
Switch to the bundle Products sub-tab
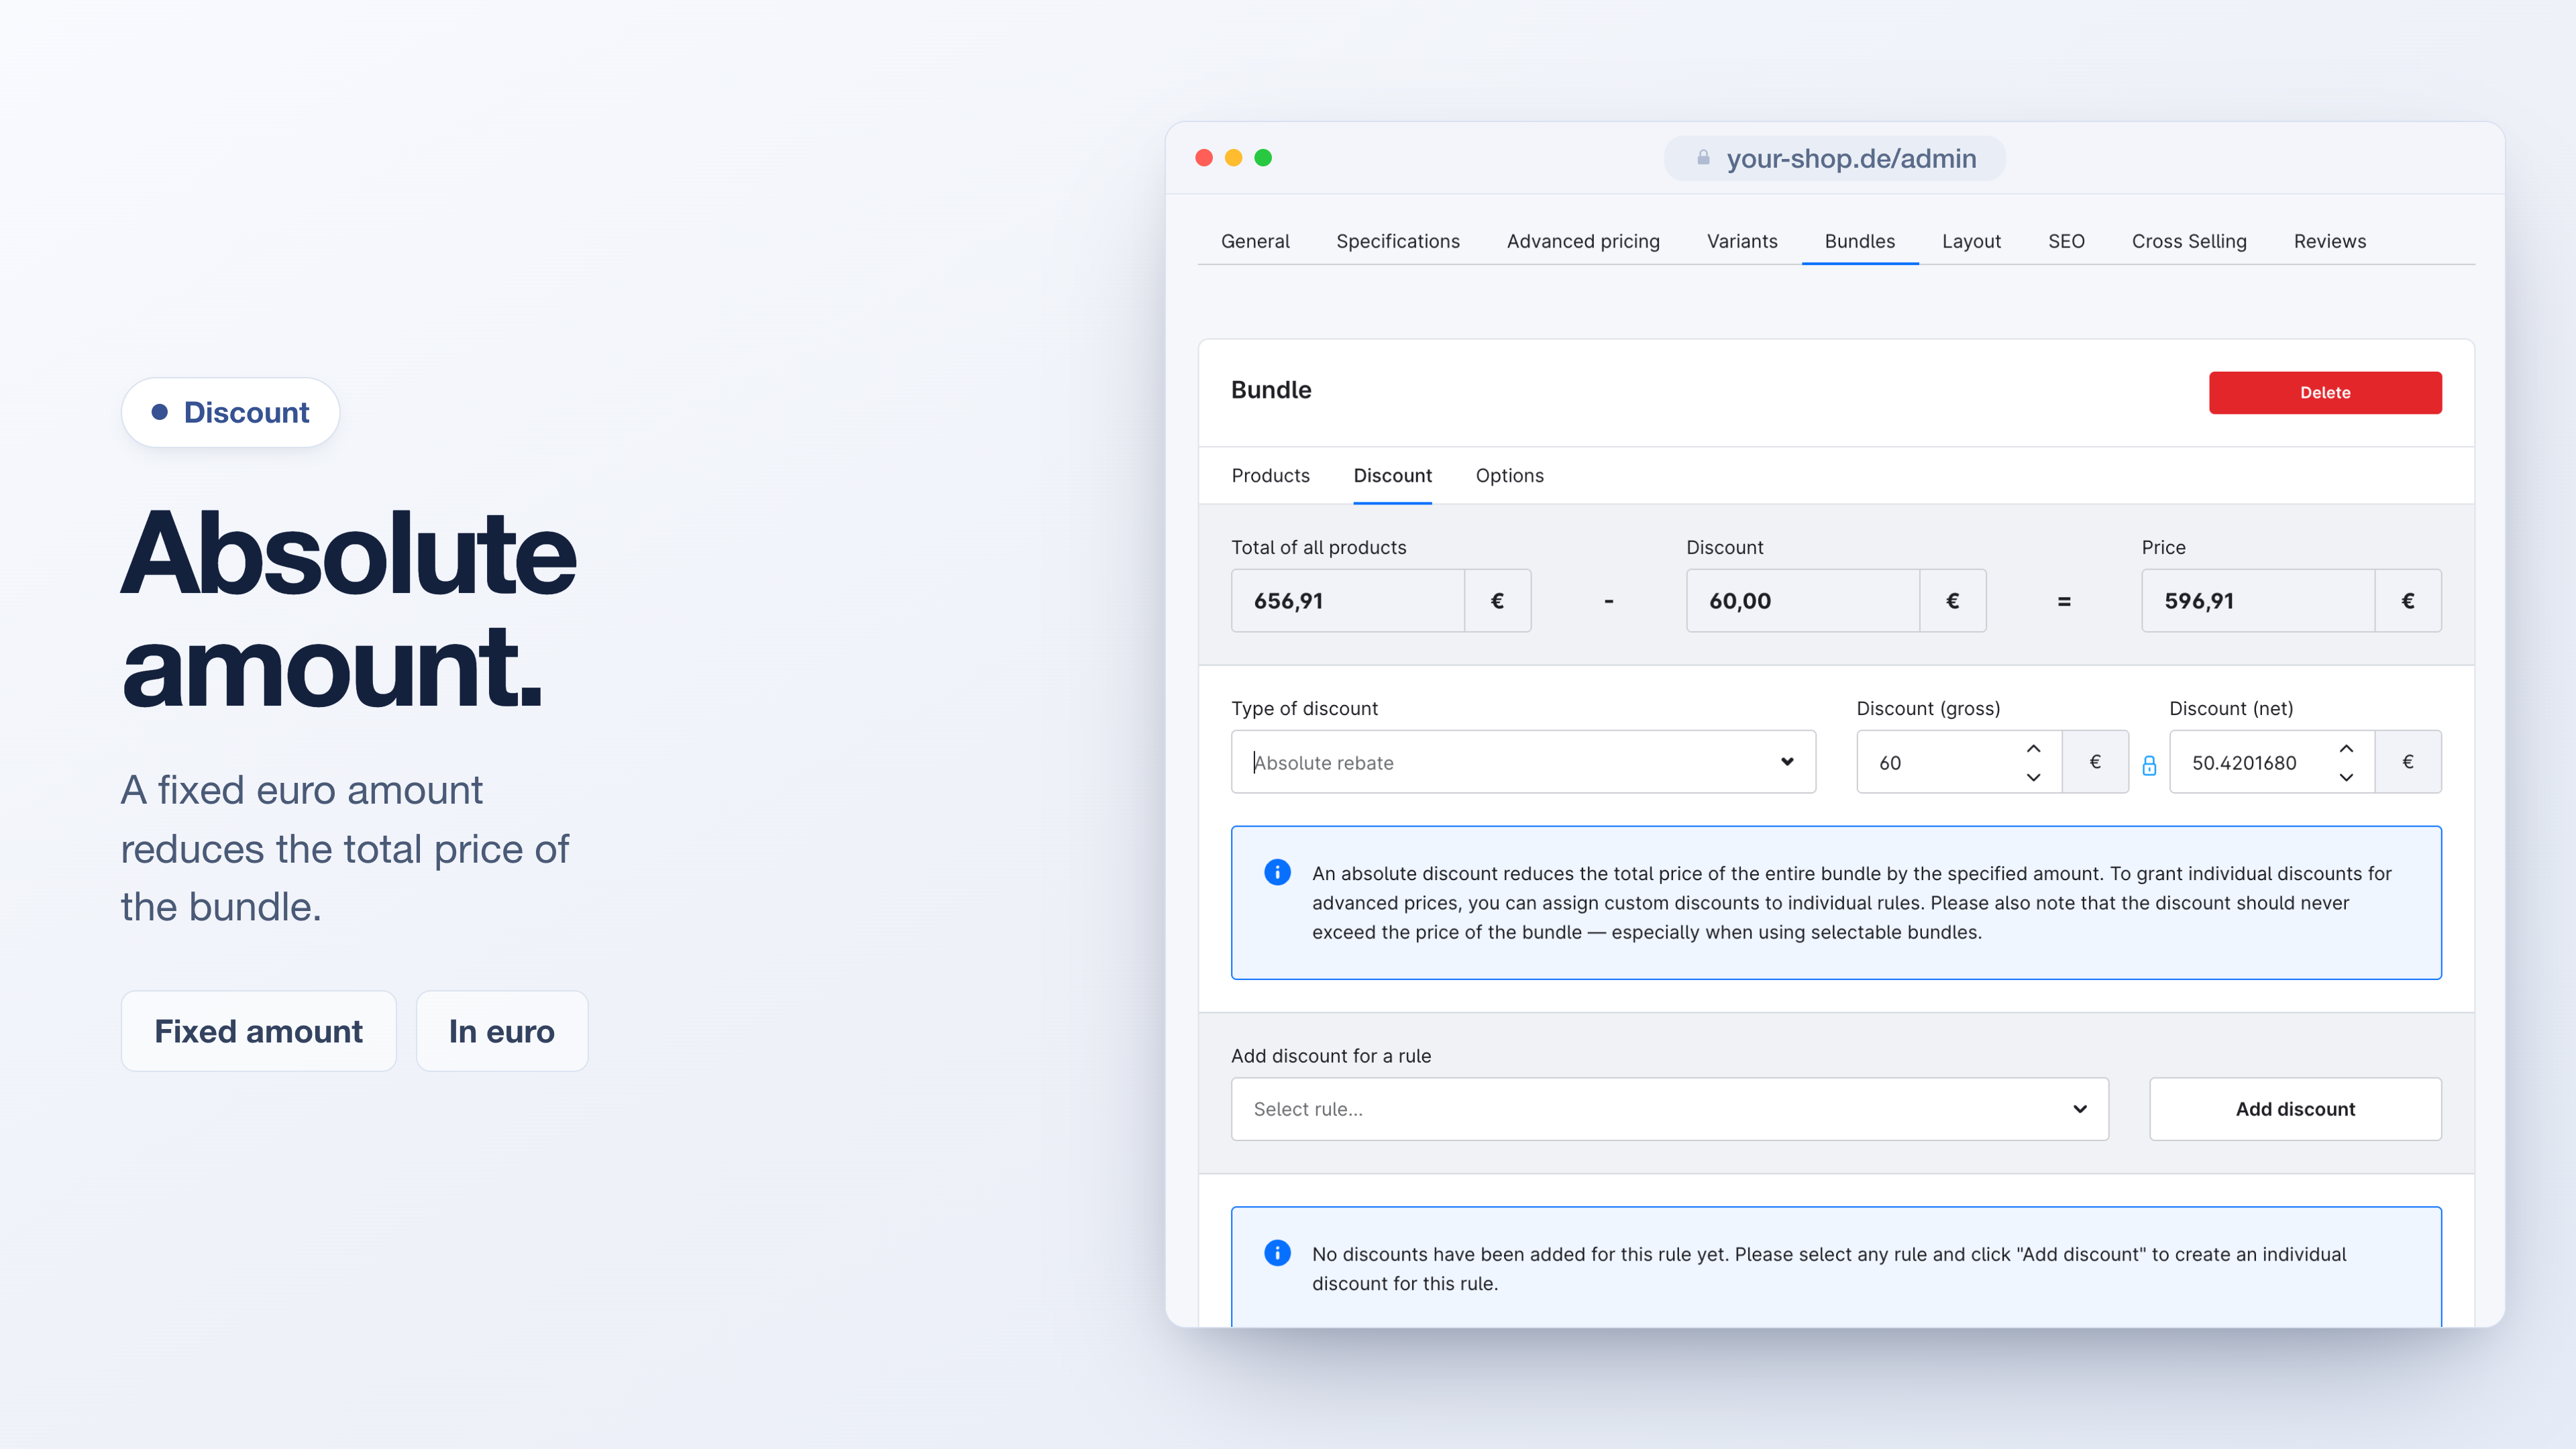coord(1270,475)
